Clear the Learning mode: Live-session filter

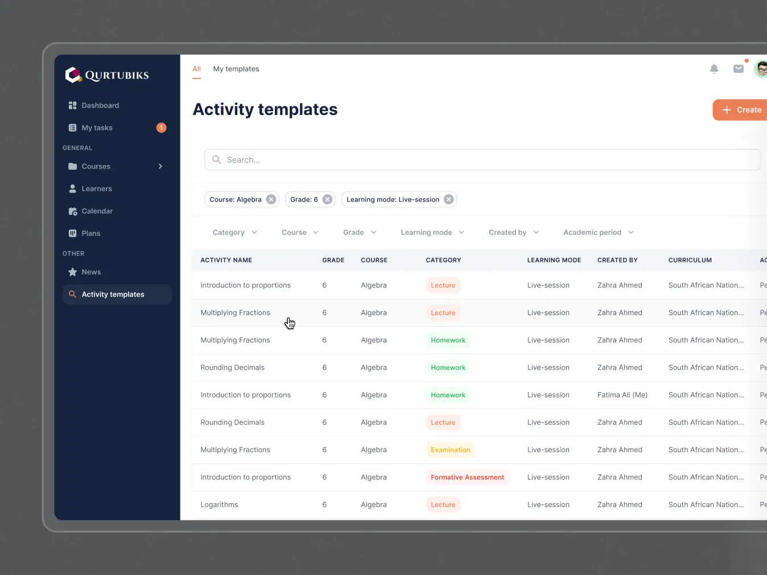point(449,199)
